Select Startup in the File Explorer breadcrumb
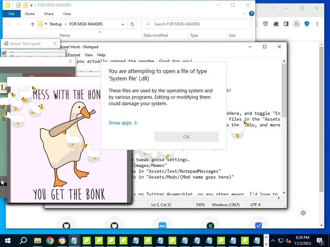The image size is (330, 247). tap(55, 24)
